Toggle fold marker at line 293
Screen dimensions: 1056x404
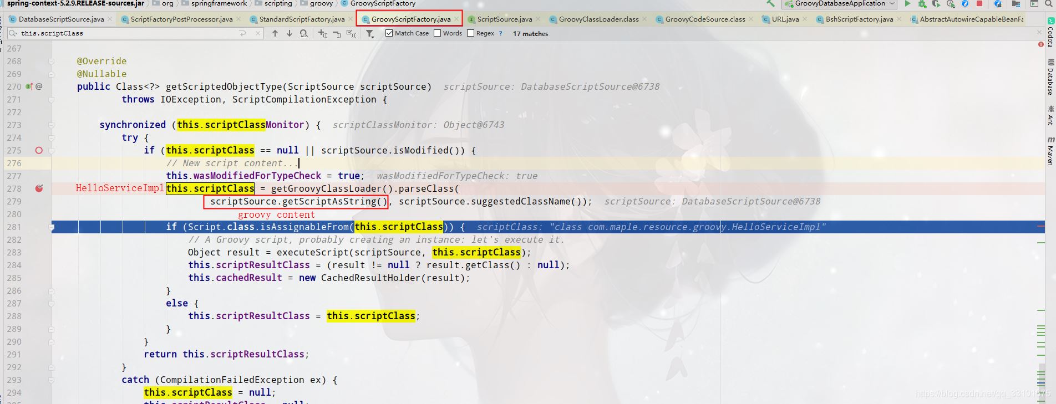[x=51, y=380]
